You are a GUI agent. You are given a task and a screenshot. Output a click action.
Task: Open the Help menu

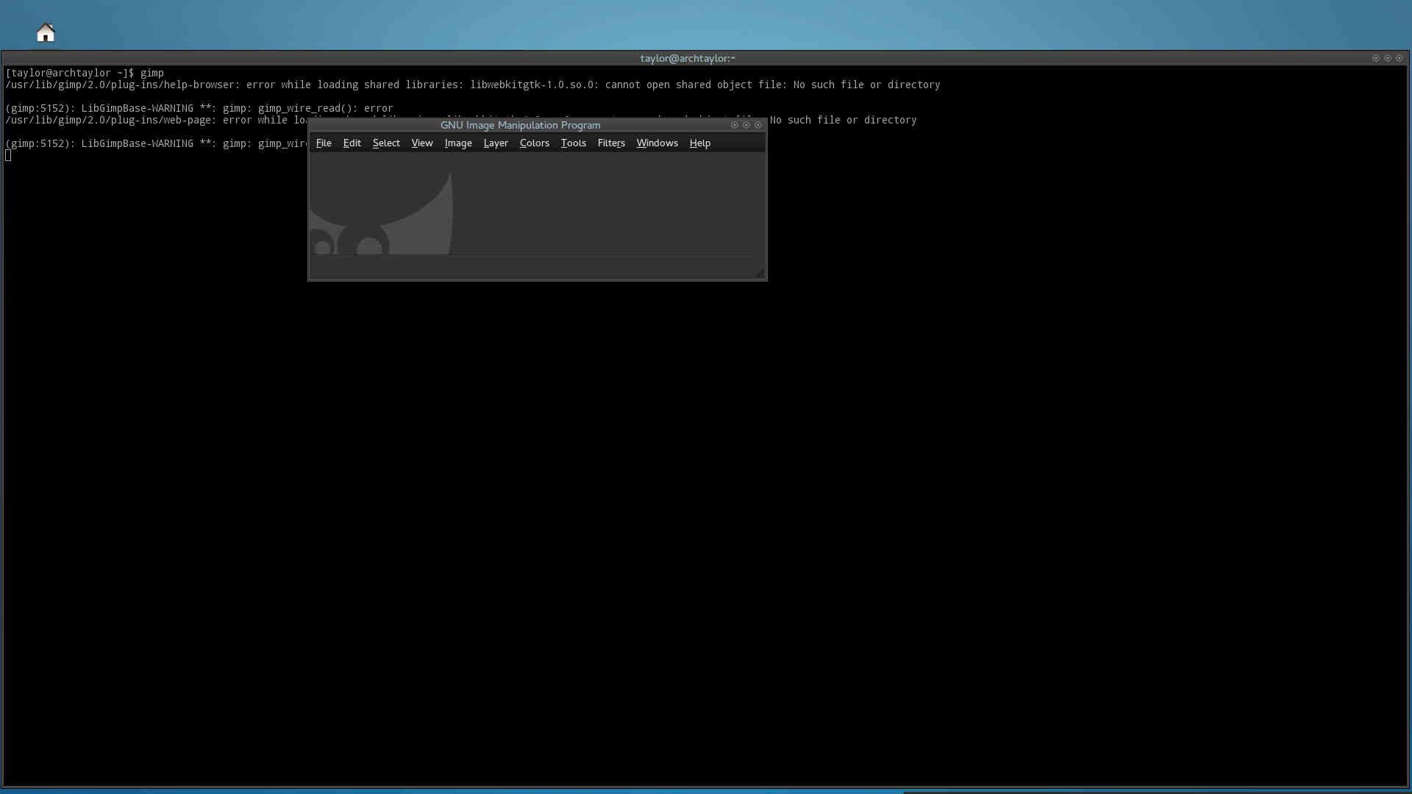point(699,143)
